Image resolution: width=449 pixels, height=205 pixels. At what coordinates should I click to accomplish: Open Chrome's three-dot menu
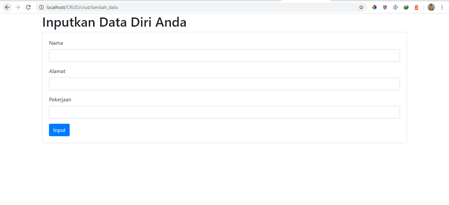coord(442,7)
